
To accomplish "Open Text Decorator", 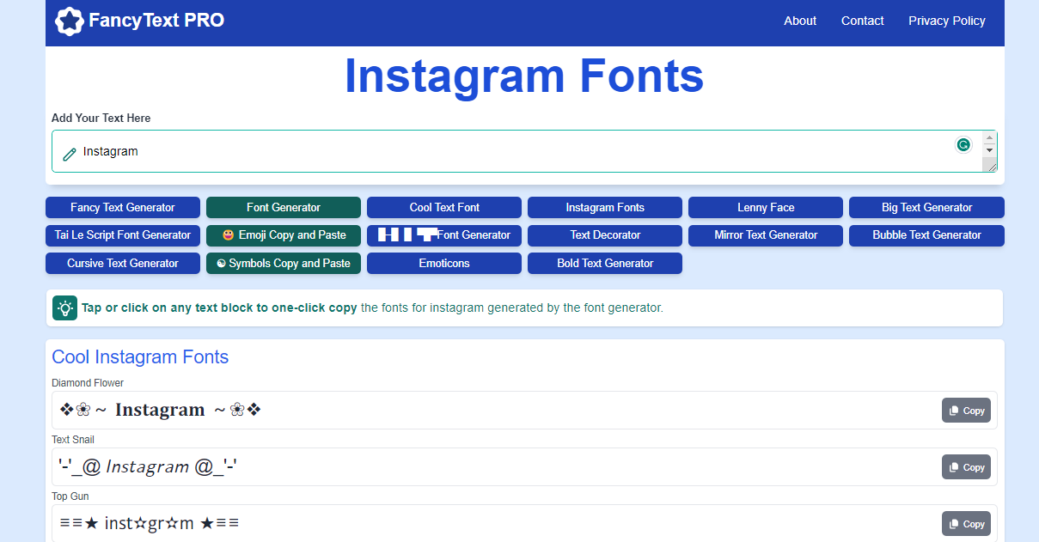I will pos(605,235).
